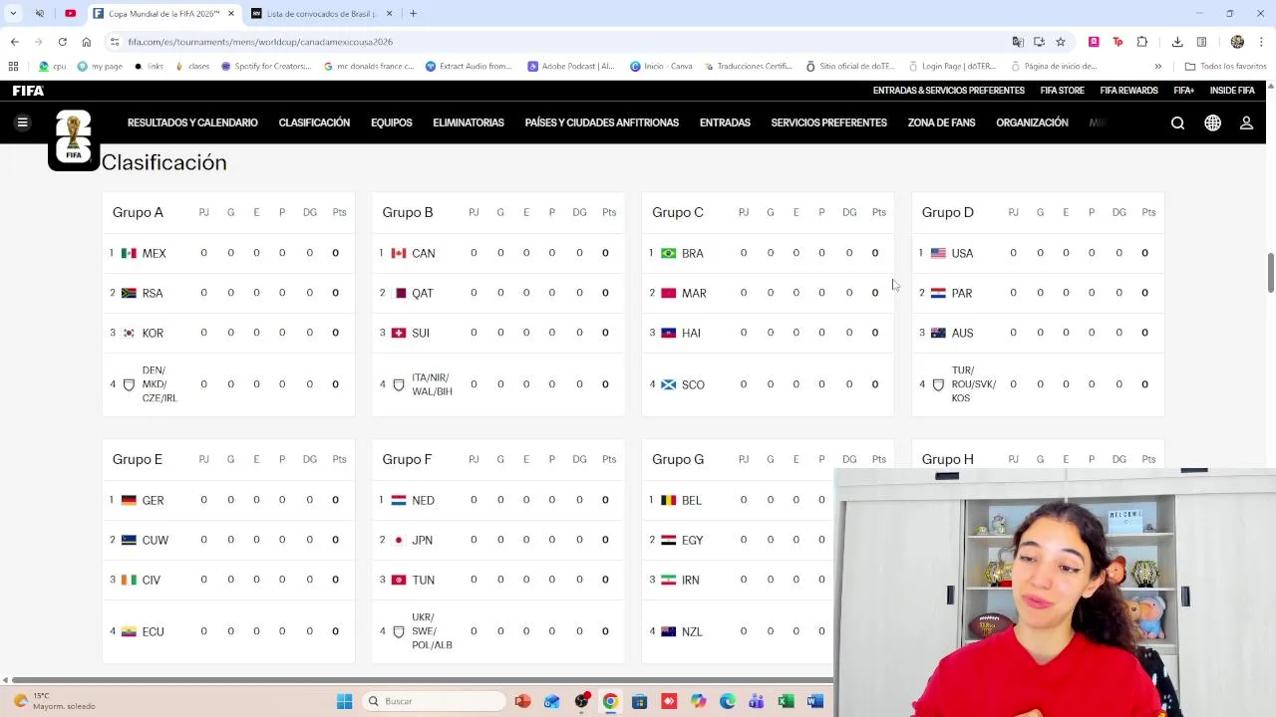Open the apps grid in bookmarks bar
Screen dimensions: 1276x717
[x=13, y=67]
